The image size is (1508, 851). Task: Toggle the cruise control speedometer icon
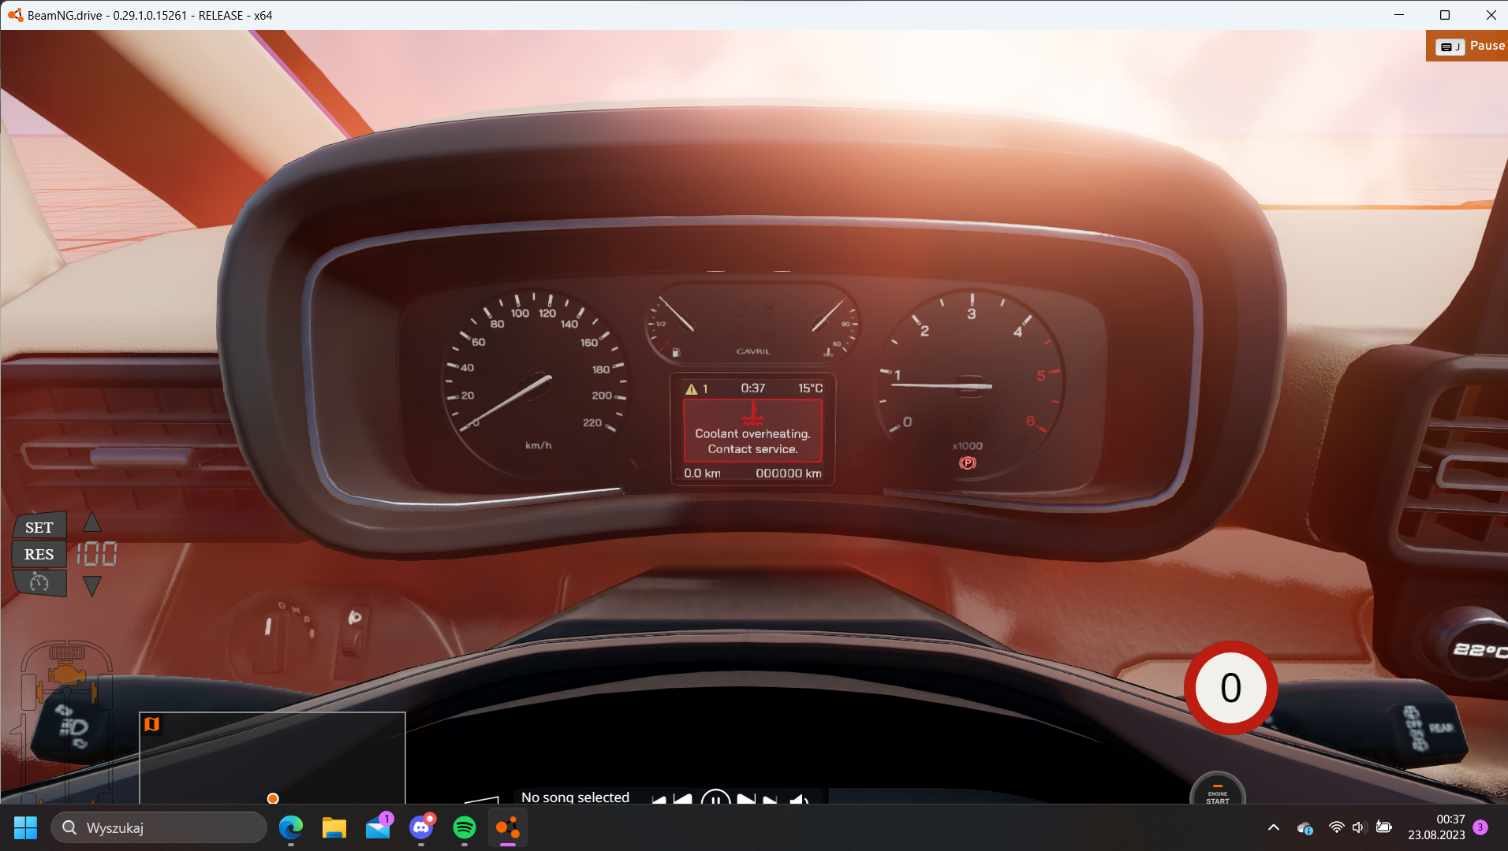(39, 583)
